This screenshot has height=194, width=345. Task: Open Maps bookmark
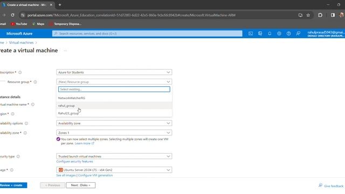click(x=38, y=24)
